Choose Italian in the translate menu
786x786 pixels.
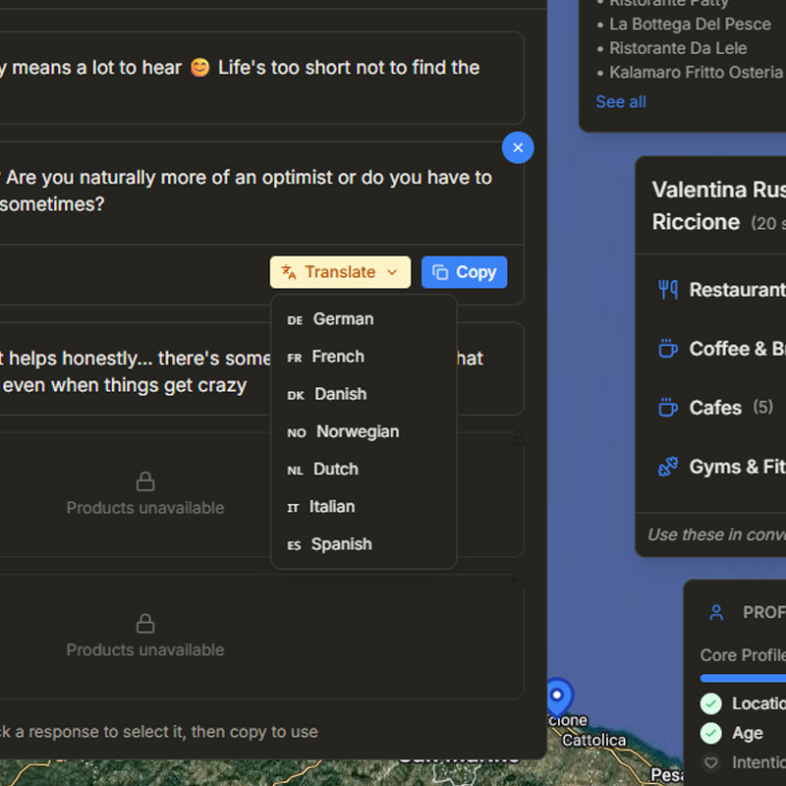click(331, 507)
